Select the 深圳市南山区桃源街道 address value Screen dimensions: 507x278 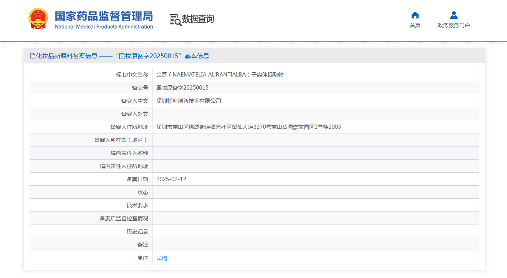249,127
